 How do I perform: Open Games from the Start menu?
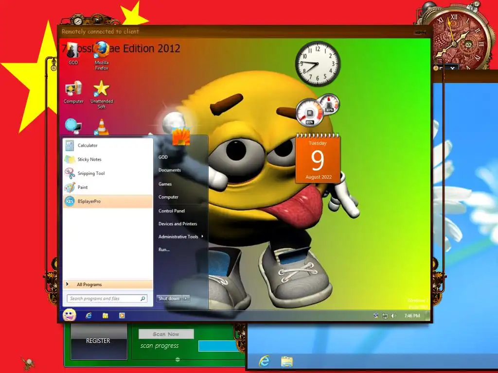click(165, 184)
